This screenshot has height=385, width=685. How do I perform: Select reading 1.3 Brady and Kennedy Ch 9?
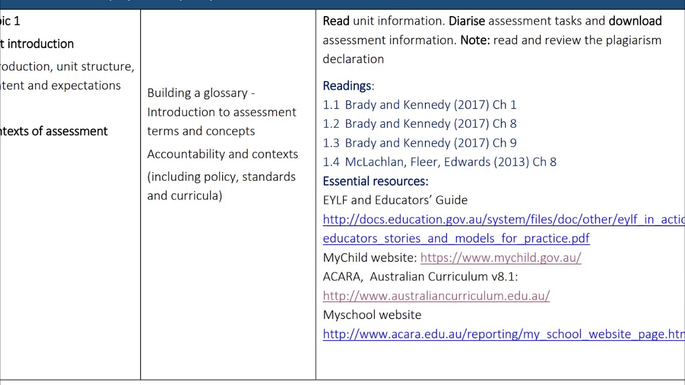(x=420, y=143)
